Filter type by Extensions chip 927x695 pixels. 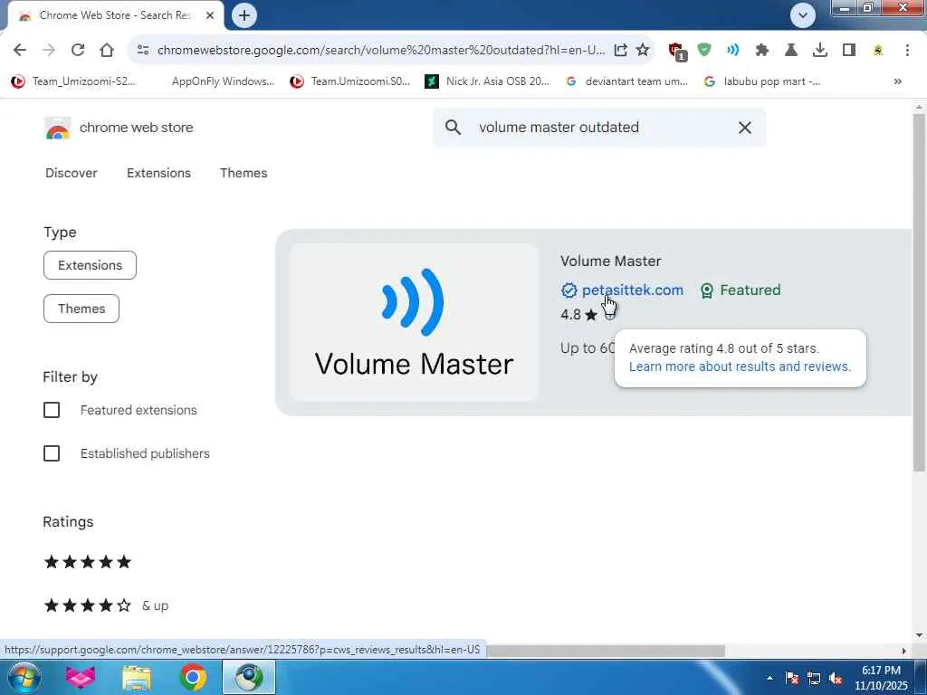(90, 265)
